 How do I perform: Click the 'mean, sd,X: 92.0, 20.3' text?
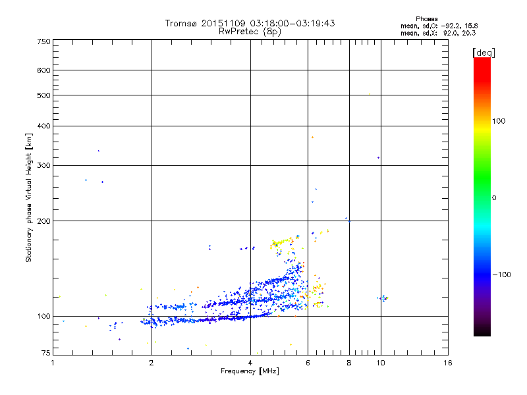pyautogui.click(x=438, y=33)
